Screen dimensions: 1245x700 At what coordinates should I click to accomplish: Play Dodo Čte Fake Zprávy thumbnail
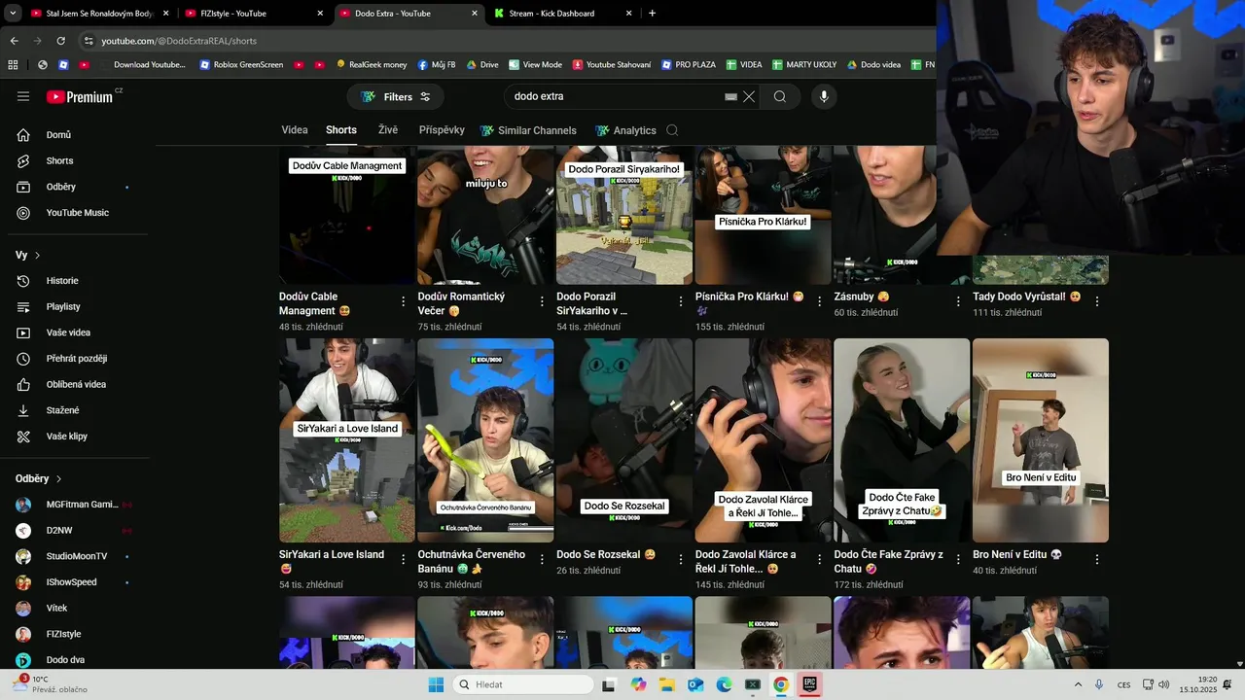click(902, 440)
